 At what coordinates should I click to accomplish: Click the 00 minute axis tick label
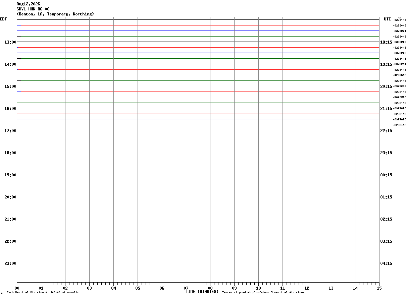(x=17, y=288)
